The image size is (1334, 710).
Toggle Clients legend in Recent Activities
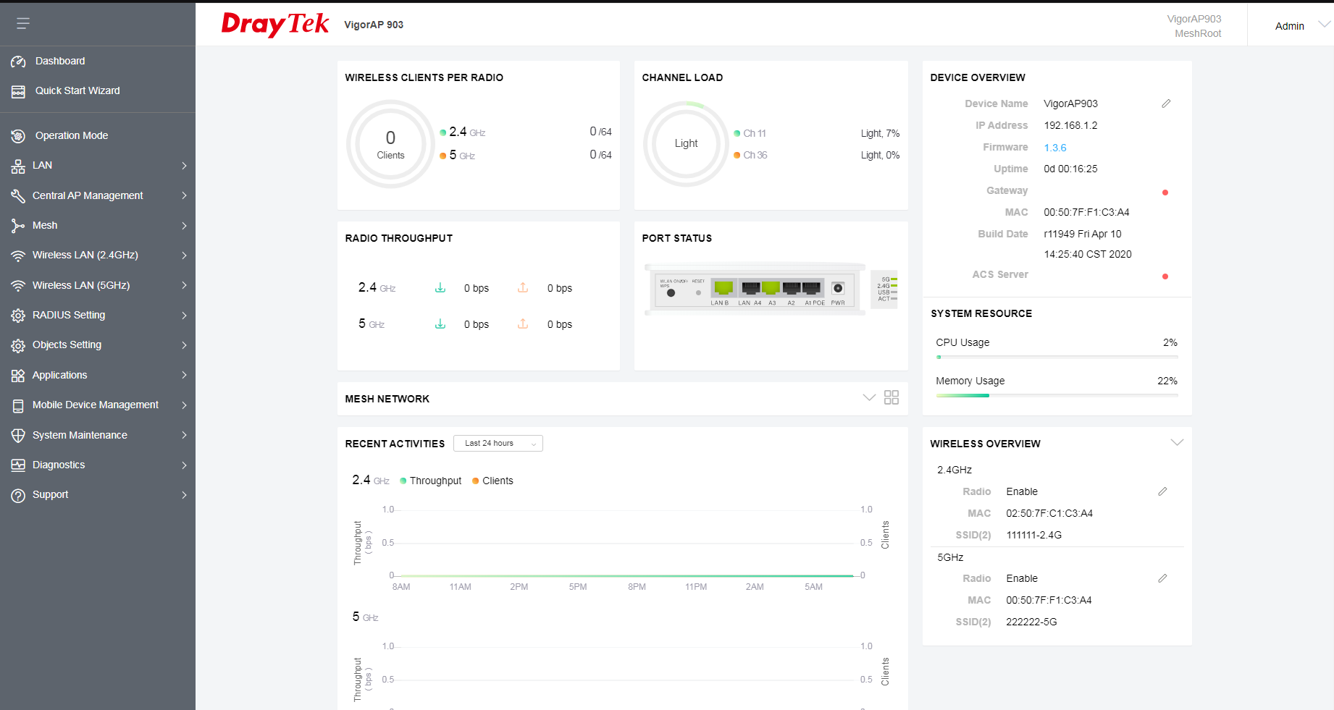point(492,481)
